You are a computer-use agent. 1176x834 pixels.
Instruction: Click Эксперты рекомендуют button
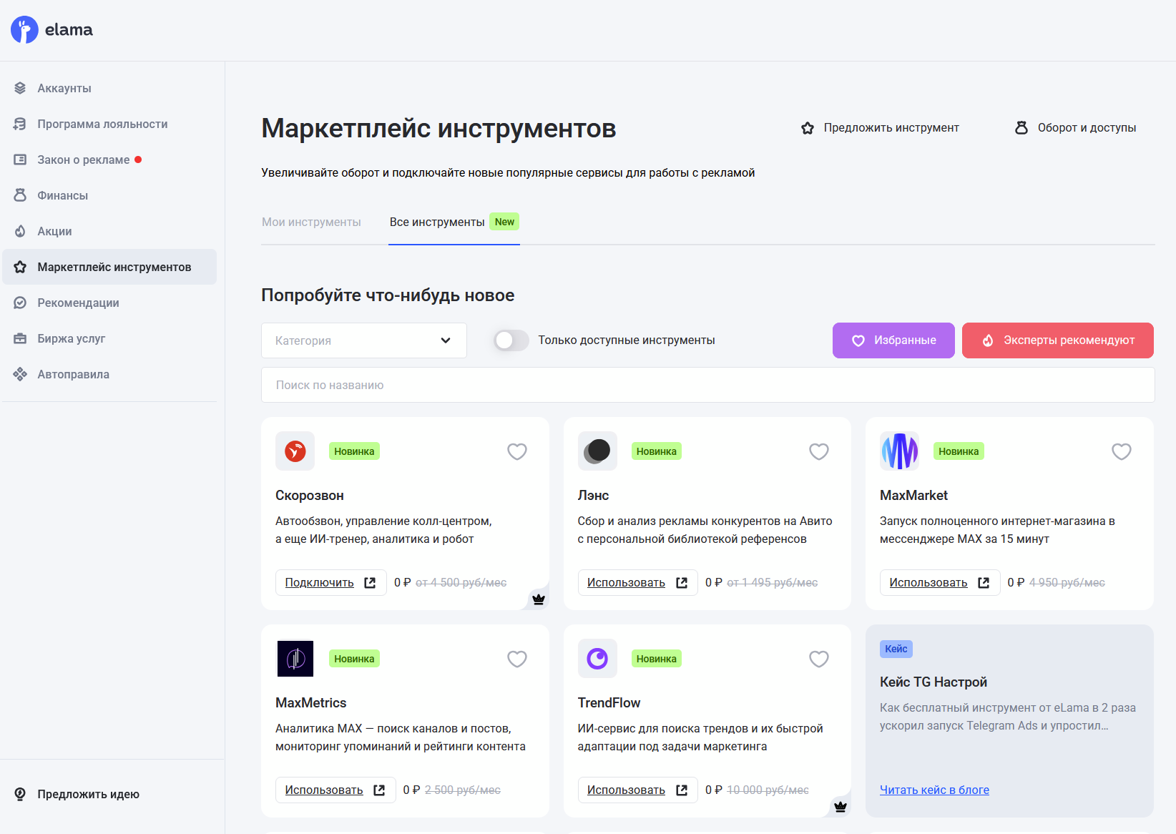pos(1058,340)
